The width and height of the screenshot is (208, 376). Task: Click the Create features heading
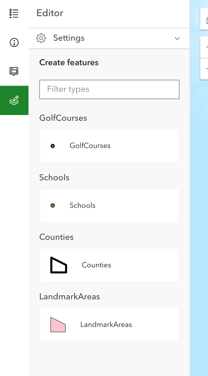(69, 62)
